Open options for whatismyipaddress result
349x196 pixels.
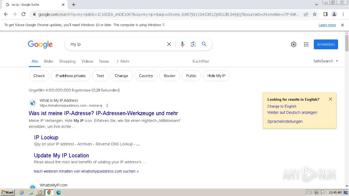[107, 106]
